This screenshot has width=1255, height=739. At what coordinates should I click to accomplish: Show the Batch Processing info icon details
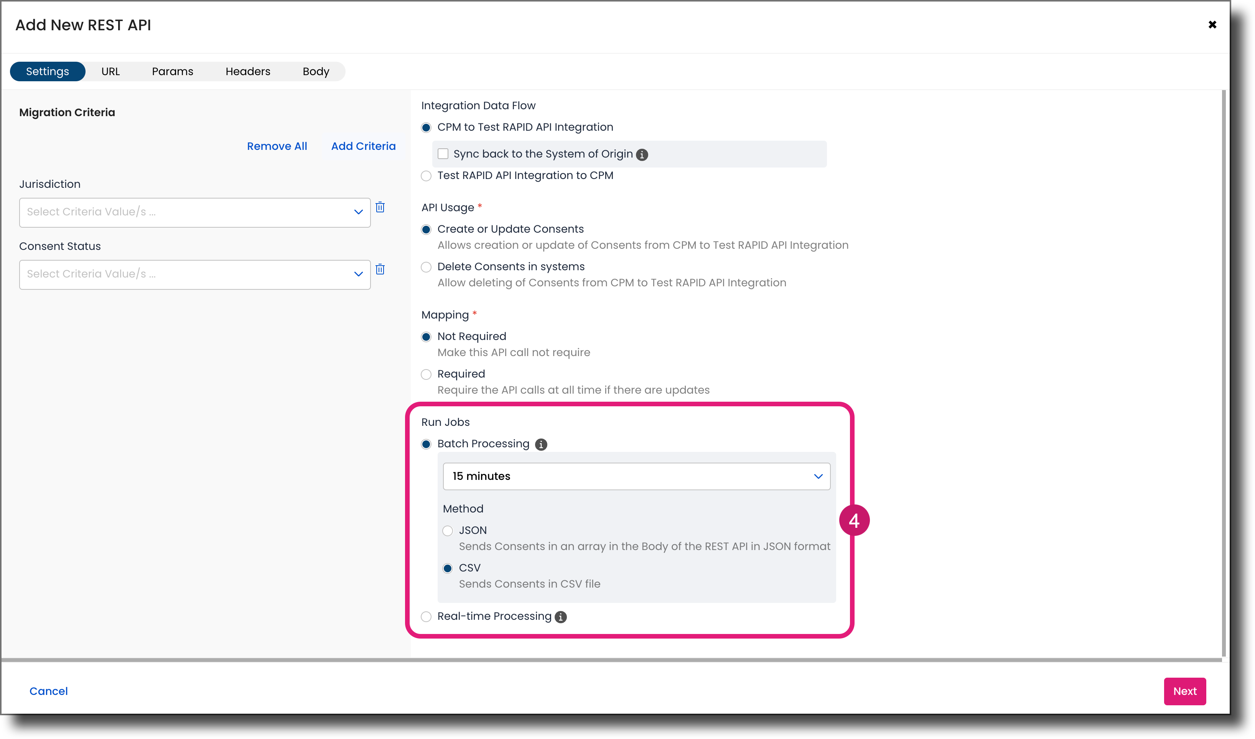tap(541, 445)
